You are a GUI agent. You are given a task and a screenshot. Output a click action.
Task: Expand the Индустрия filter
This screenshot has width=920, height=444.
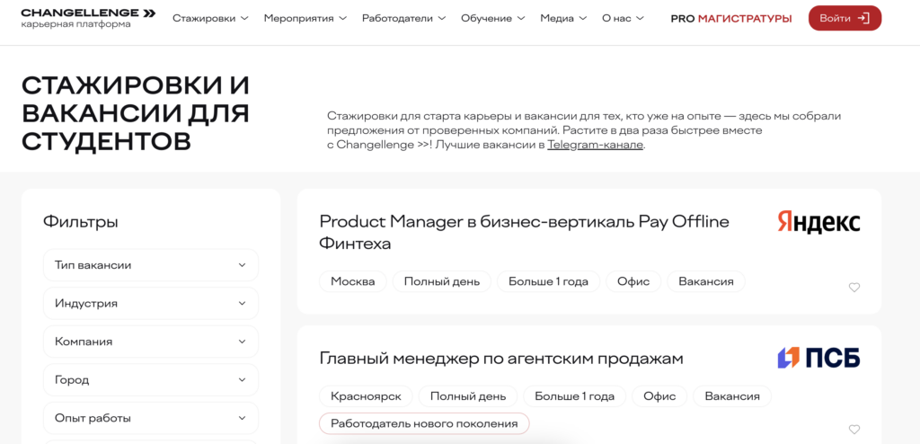pos(151,304)
